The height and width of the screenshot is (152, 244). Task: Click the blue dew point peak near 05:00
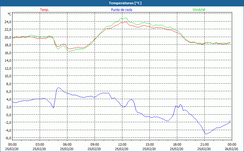tap(59, 88)
